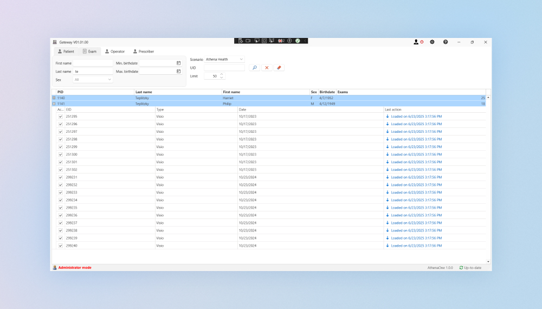Uncheck the checkbox for exam 251295
The image size is (542, 309).
[x=61, y=117]
